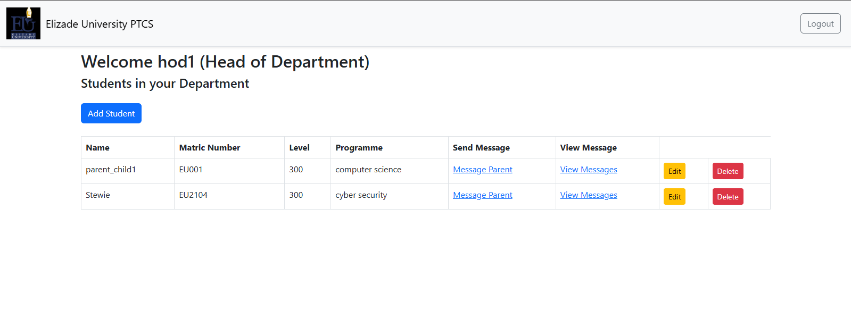View messages for parent_child1
851x326 pixels.
(588, 170)
